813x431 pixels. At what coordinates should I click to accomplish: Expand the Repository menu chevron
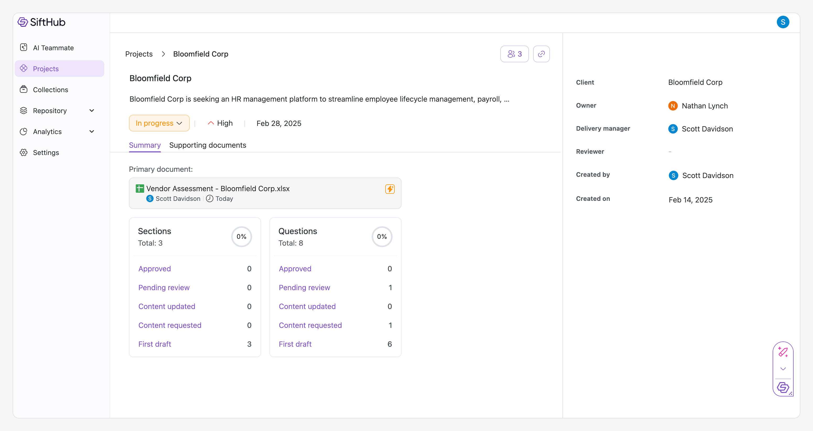pyautogui.click(x=92, y=111)
